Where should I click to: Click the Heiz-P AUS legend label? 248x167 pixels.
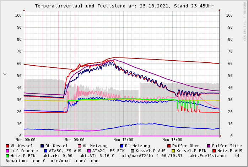coord(230,151)
